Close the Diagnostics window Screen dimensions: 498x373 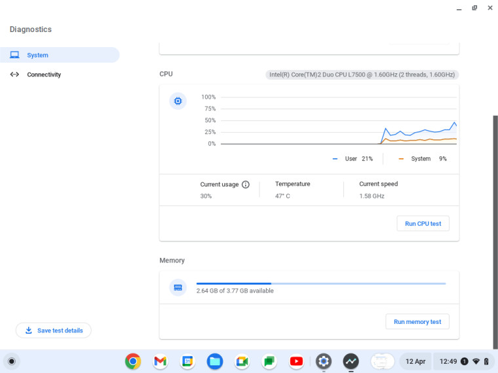click(490, 8)
